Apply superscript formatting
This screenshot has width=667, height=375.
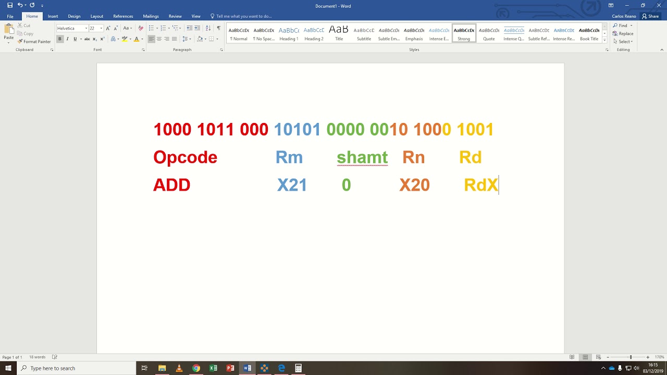point(102,39)
